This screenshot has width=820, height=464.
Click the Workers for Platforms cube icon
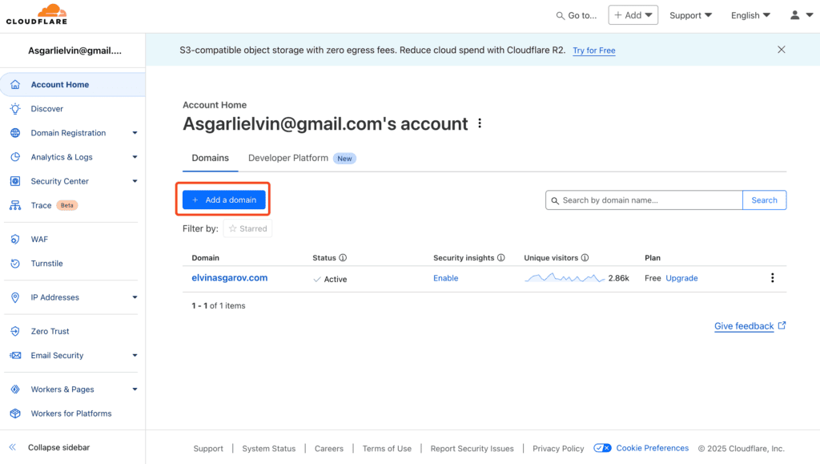coord(15,414)
